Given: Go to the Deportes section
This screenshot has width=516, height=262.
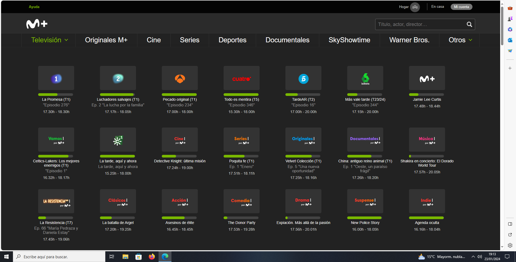Looking at the screenshot, I should click(232, 40).
